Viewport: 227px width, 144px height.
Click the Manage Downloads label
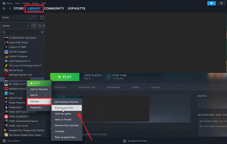tap(137, 141)
